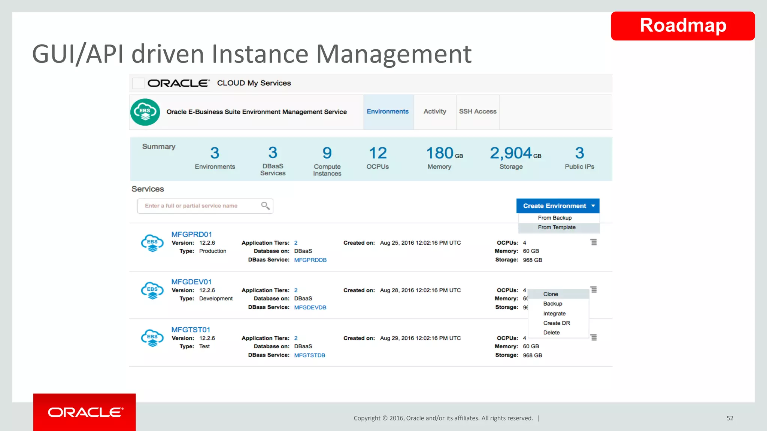Click the Services section heading
The height and width of the screenshot is (431, 767).
point(148,189)
